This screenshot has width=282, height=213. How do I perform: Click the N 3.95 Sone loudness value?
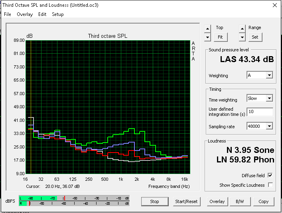pos(250,150)
